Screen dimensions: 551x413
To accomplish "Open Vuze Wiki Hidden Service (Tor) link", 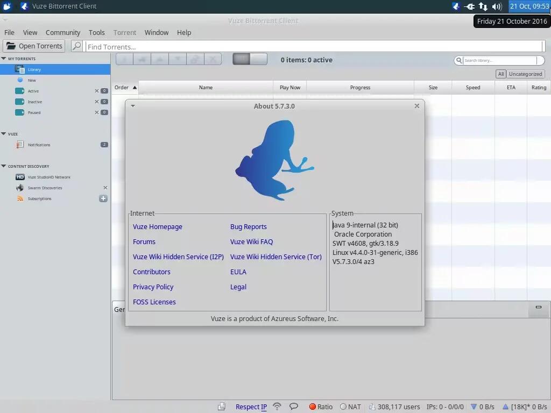I will (276, 257).
